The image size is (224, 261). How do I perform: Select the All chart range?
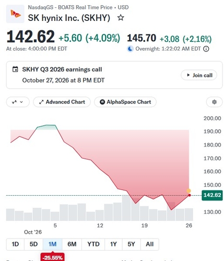pyautogui.click(x=150, y=244)
